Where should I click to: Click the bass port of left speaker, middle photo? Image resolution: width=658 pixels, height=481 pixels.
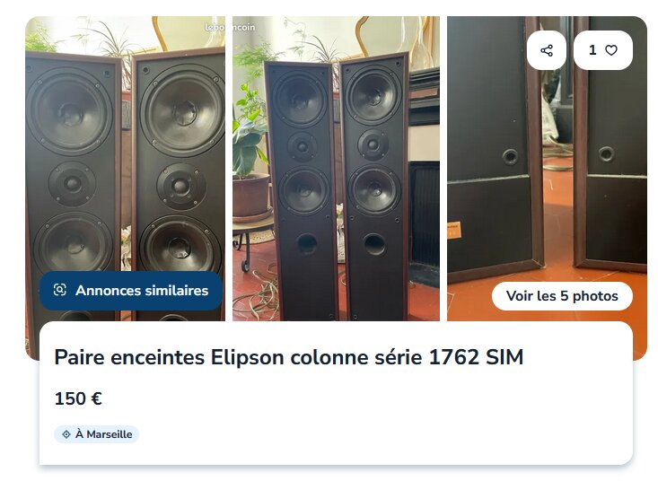307,244
